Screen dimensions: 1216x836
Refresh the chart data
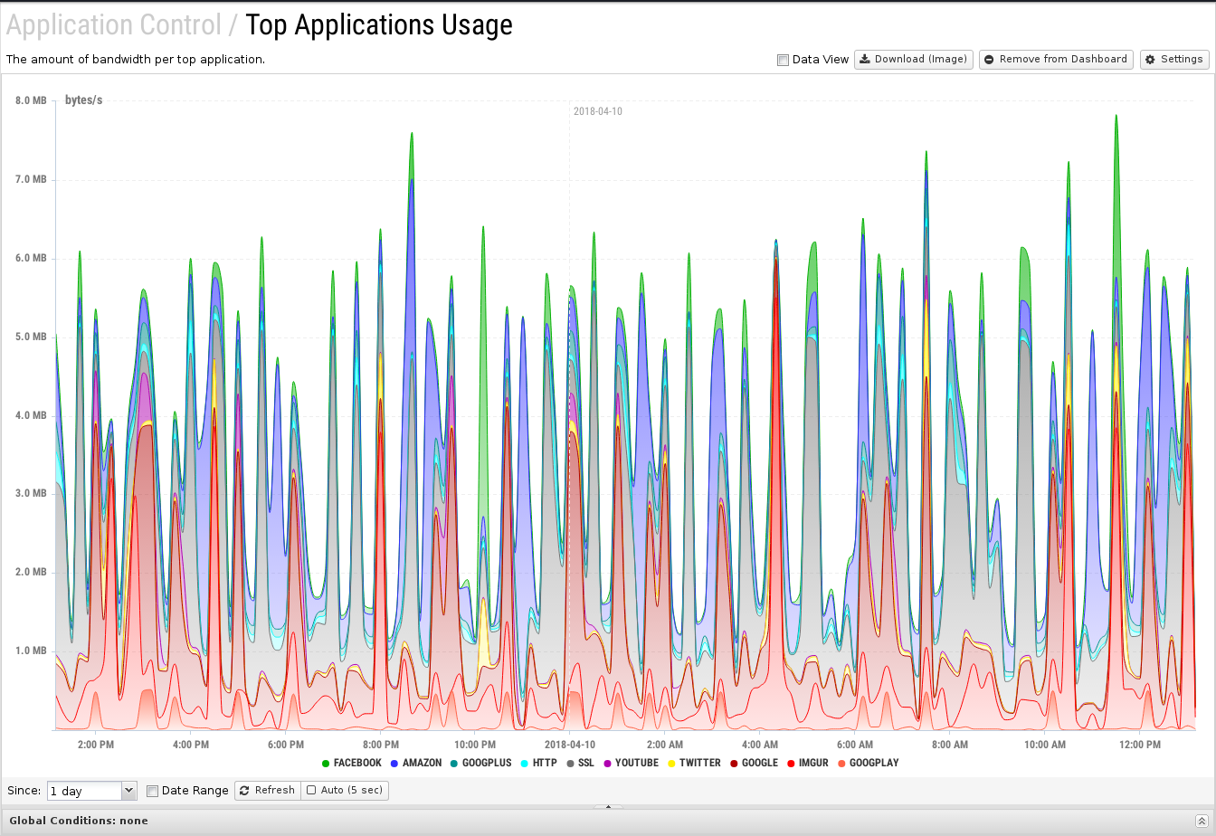tap(268, 790)
